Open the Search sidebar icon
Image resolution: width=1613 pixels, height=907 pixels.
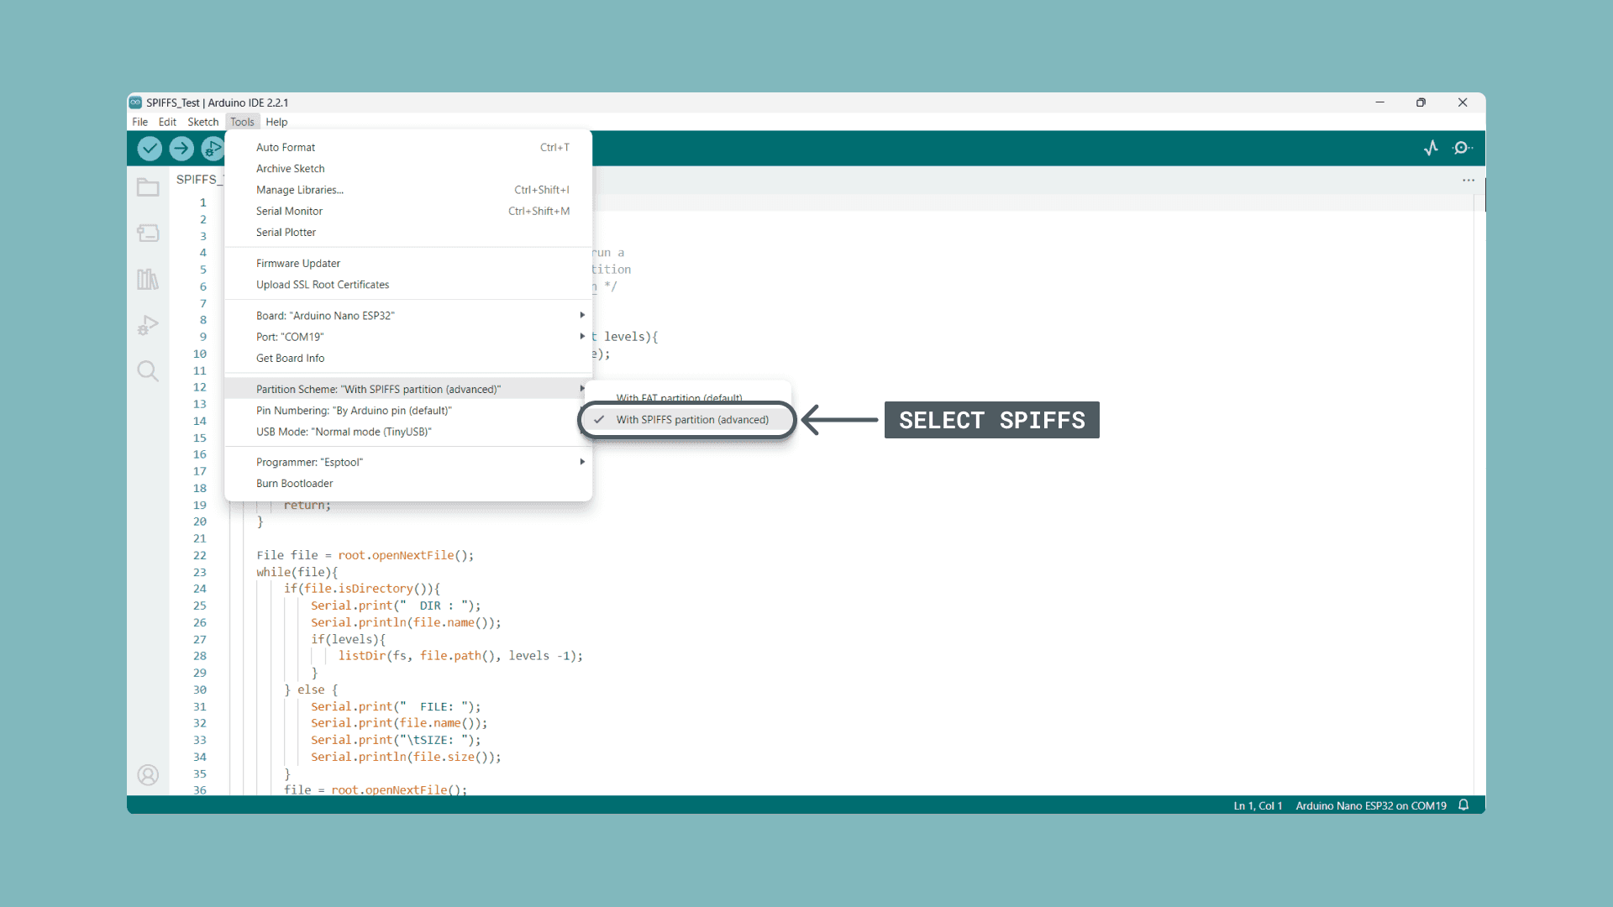(x=148, y=370)
